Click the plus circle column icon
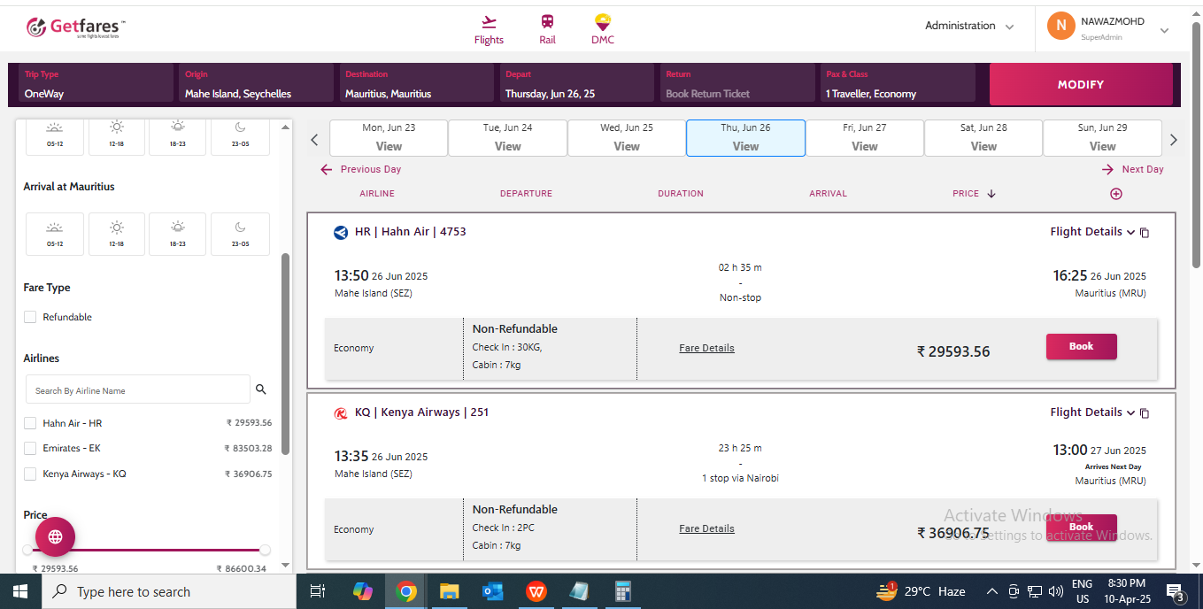The width and height of the screenshot is (1203, 609). point(1115,194)
